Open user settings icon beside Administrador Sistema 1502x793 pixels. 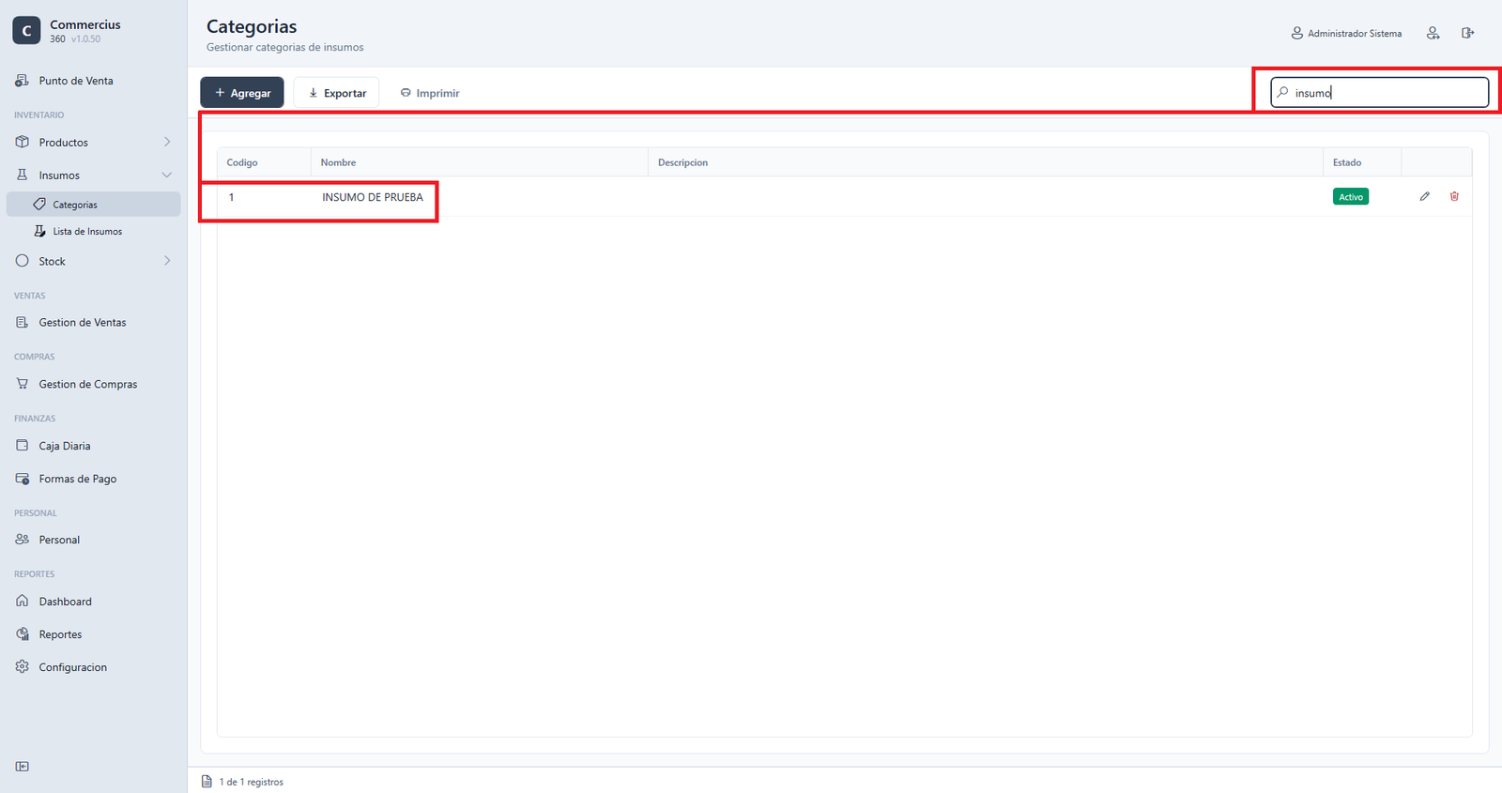click(x=1433, y=33)
